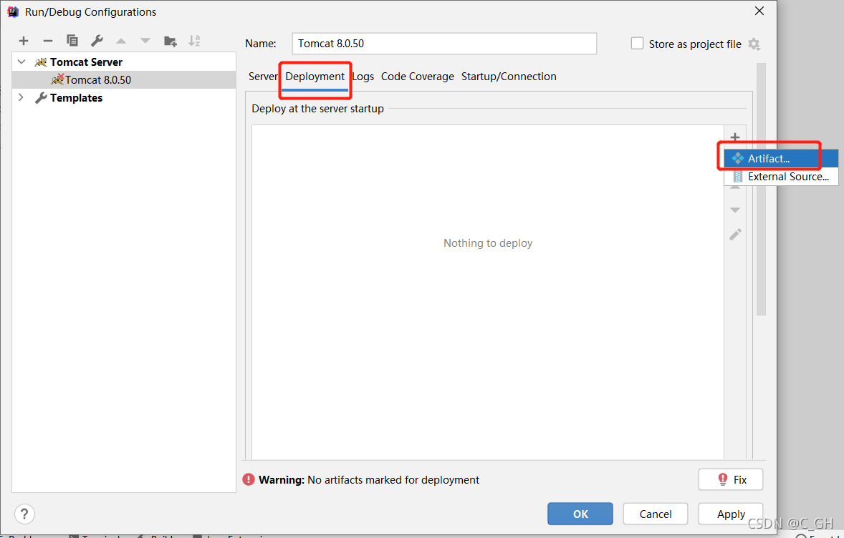Click the vertical scrollbar on right

(x=761, y=189)
